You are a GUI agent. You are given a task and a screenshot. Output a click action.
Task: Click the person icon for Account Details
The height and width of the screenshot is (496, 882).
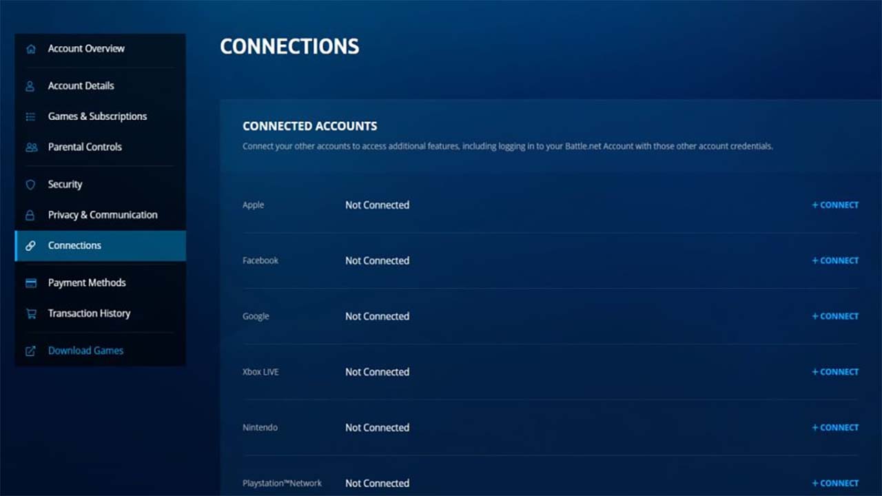[30, 86]
